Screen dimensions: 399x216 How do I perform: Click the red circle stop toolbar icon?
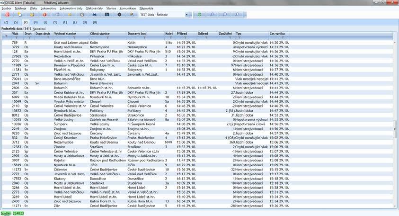coord(44,15)
